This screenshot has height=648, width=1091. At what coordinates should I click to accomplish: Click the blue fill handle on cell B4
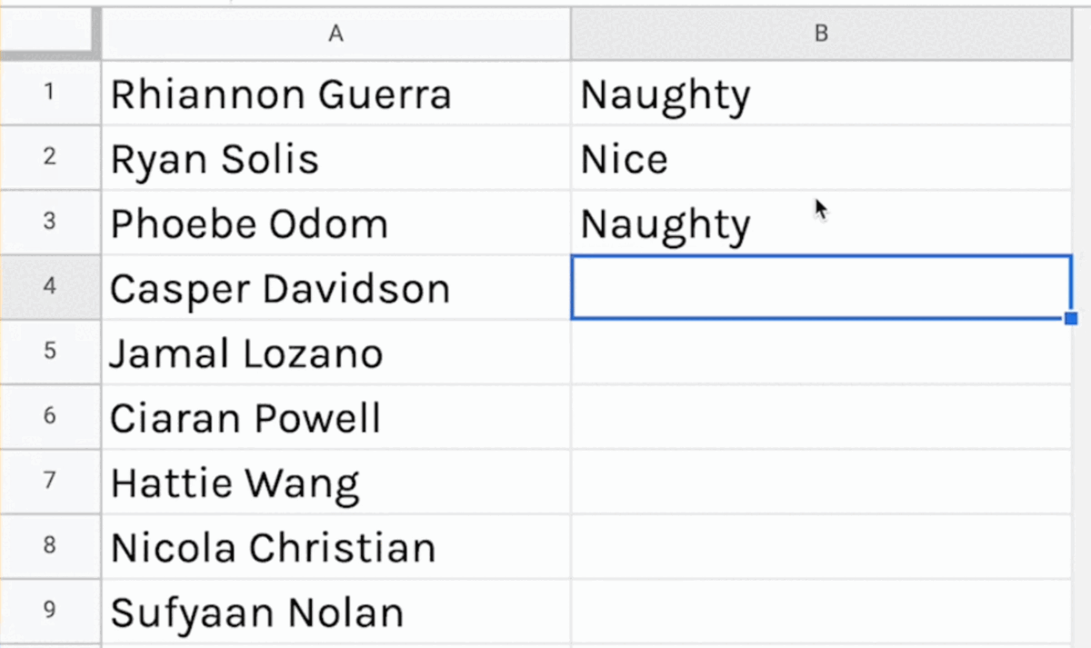(x=1071, y=318)
